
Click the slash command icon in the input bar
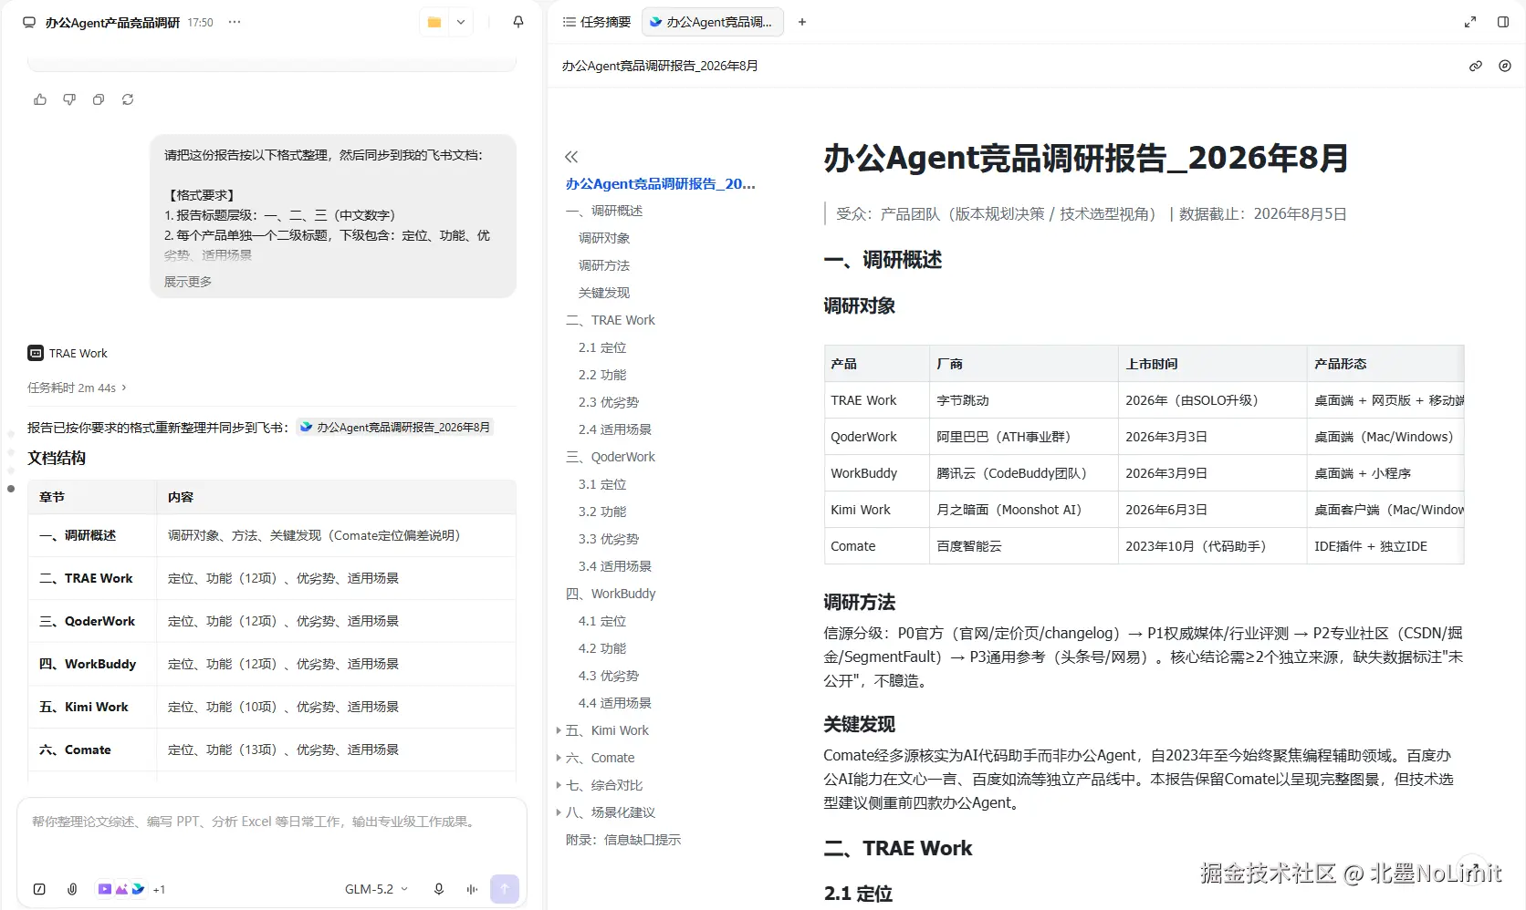(x=39, y=889)
